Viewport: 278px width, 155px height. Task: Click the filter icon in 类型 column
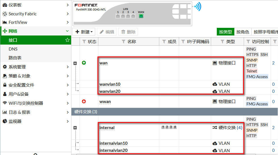coord(222,42)
